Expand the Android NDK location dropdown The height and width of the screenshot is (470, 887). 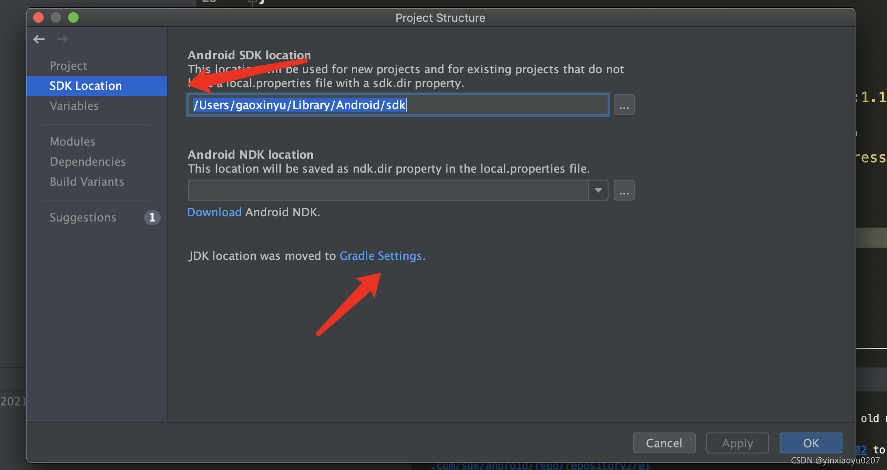pyautogui.click(x=598, y=190)
